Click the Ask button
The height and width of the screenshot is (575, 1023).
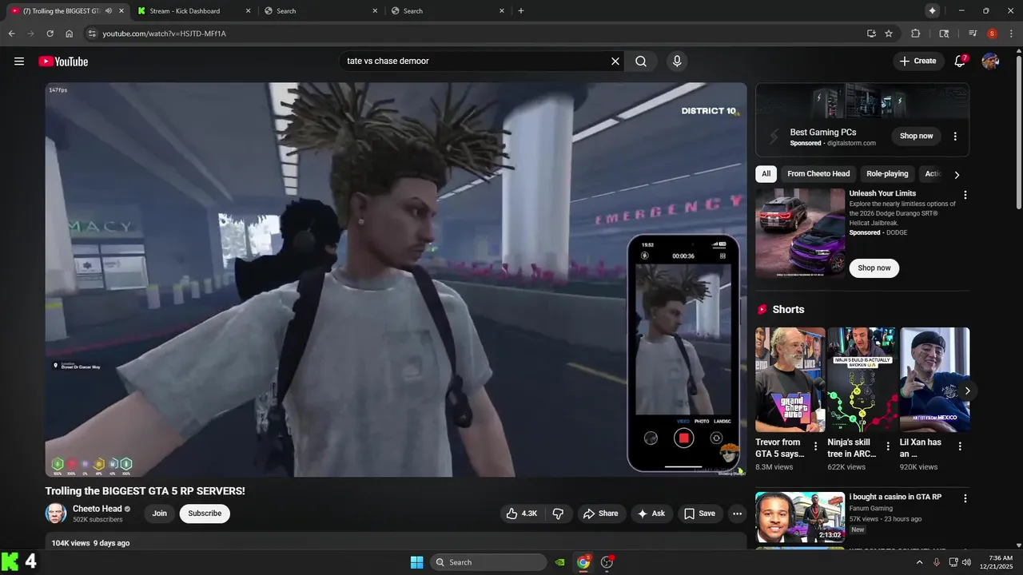[651, 514]
